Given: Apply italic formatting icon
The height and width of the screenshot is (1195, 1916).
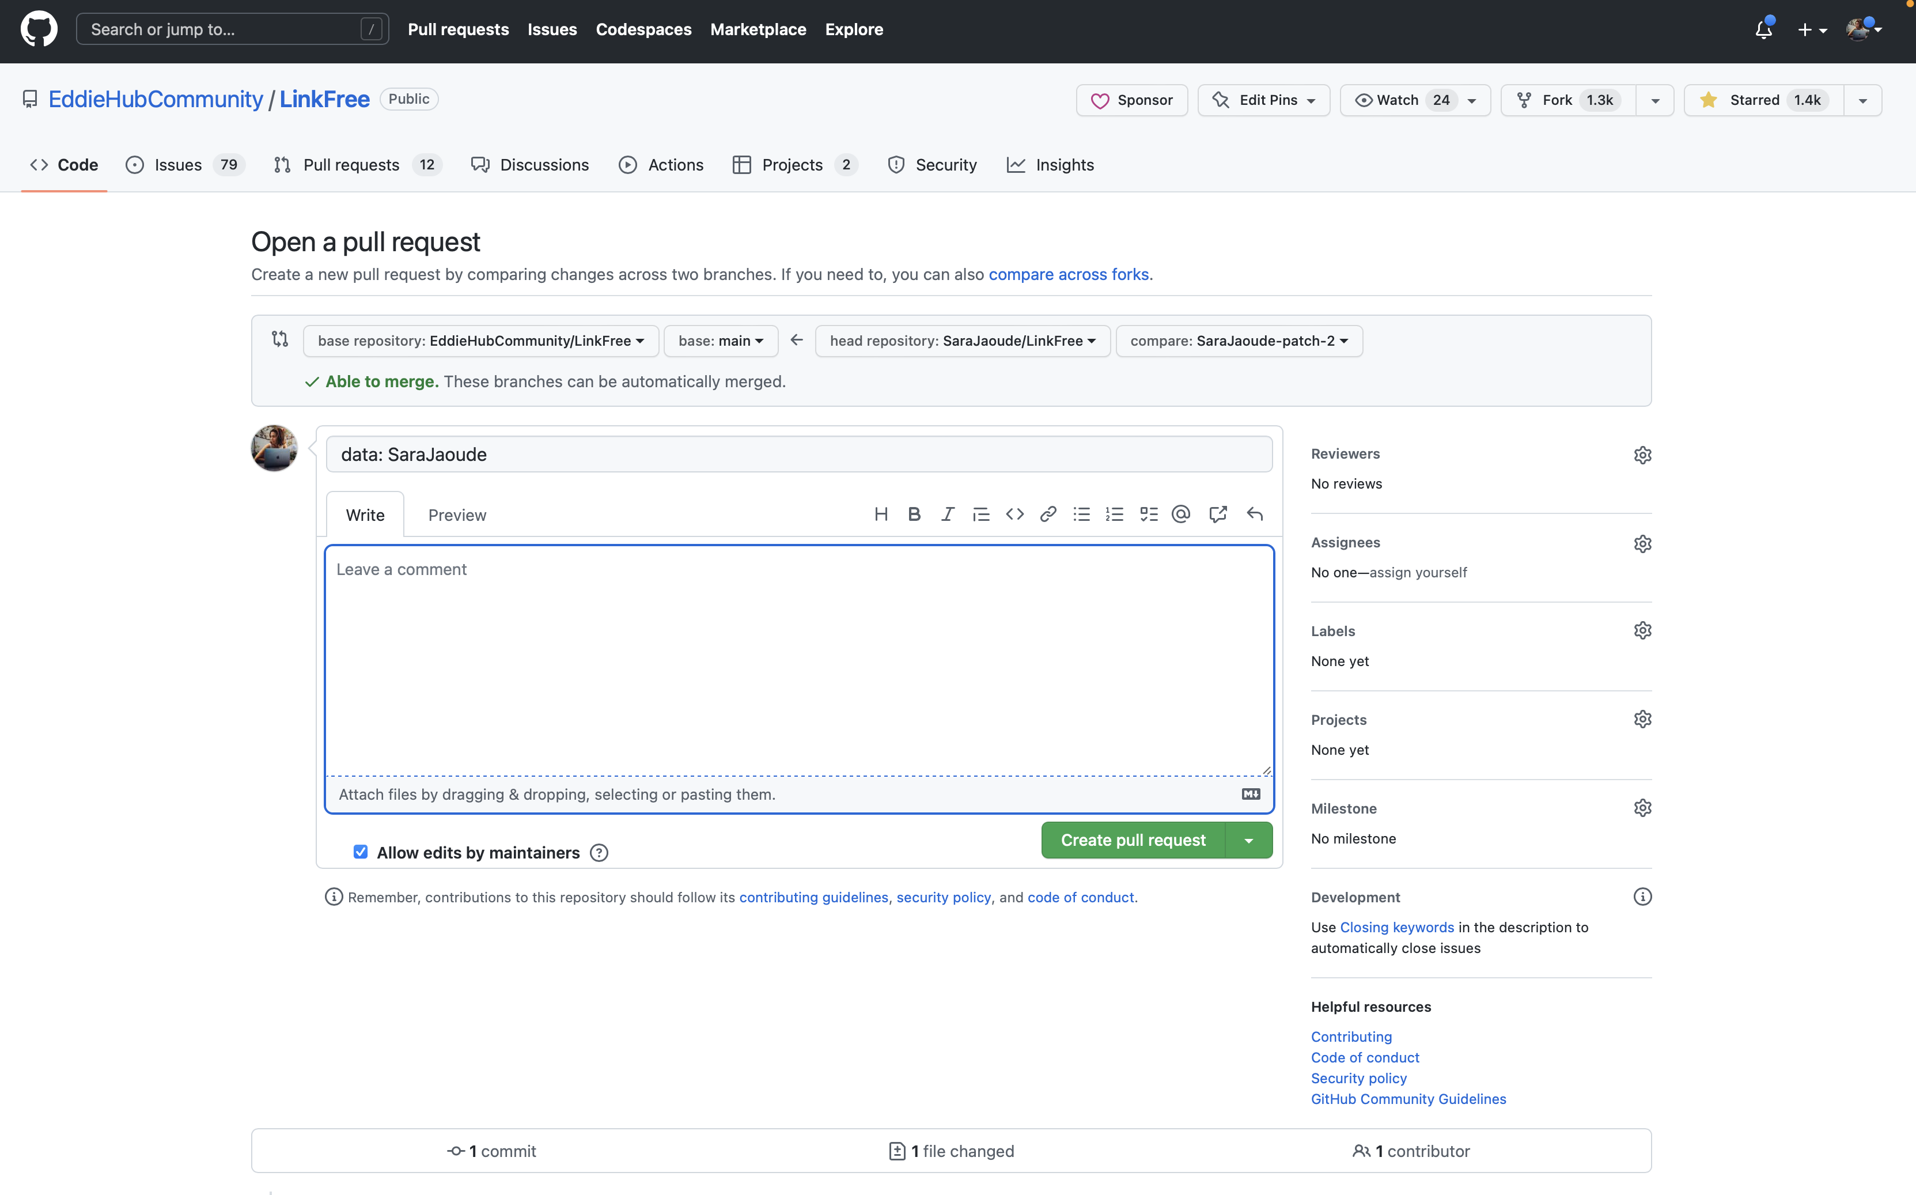Looking at the screenshot, I should pyautogui.click(x=947, y=515).
